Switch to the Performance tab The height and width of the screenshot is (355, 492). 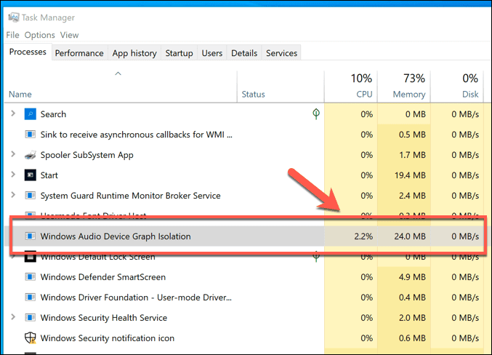[x=79, y=53]
